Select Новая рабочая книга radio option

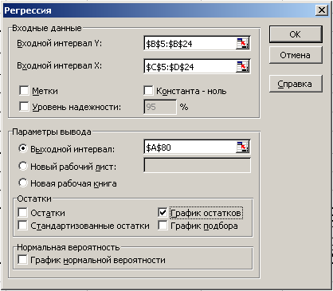(x=23, y=183)
